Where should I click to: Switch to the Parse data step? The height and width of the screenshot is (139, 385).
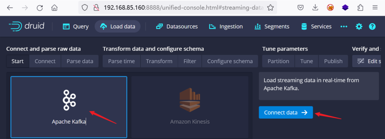[x=80, y=61]
